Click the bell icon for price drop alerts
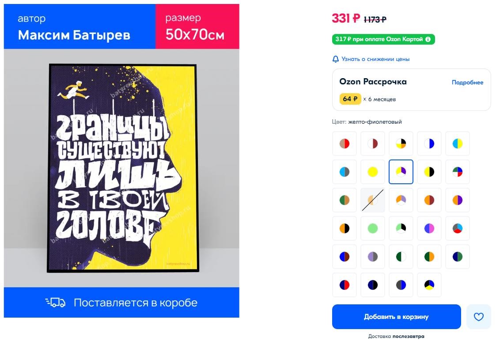Image resolution: width=496 pixels, height=345 pixels. 336,59
